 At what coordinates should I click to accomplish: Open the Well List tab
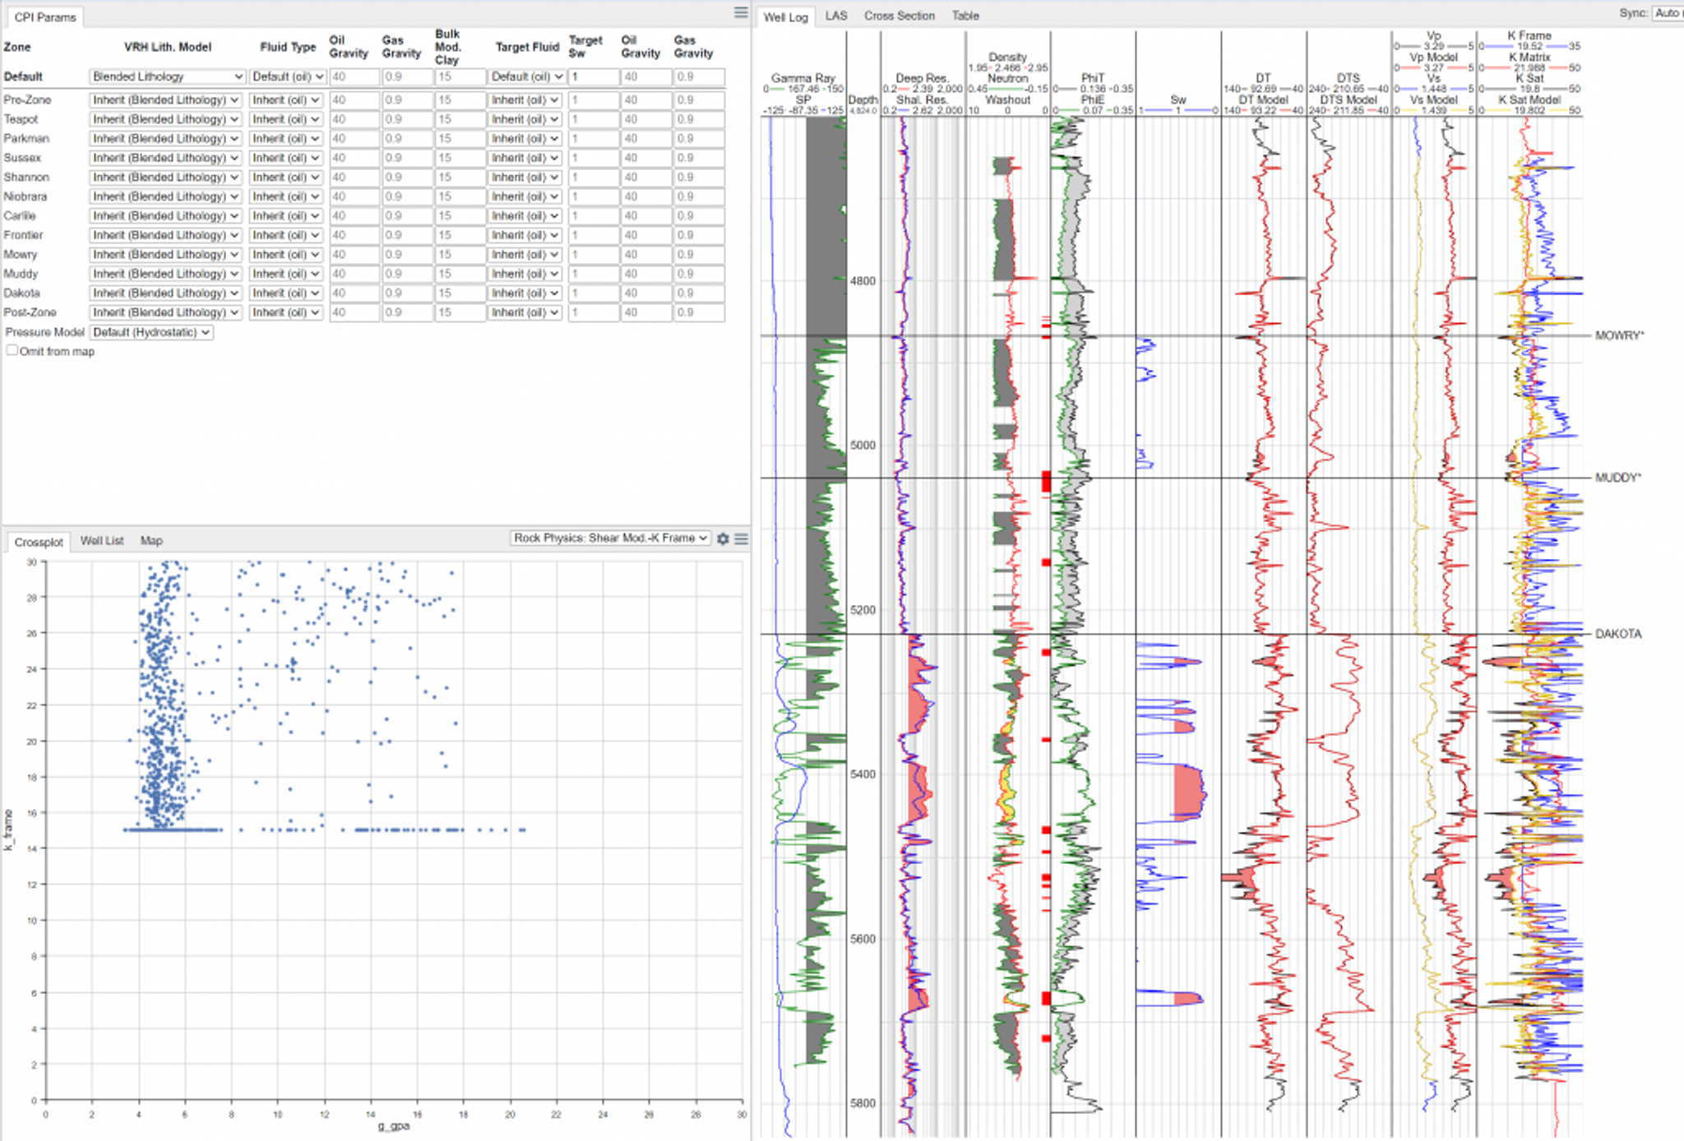pyautogui.click(x=102, y=541)
